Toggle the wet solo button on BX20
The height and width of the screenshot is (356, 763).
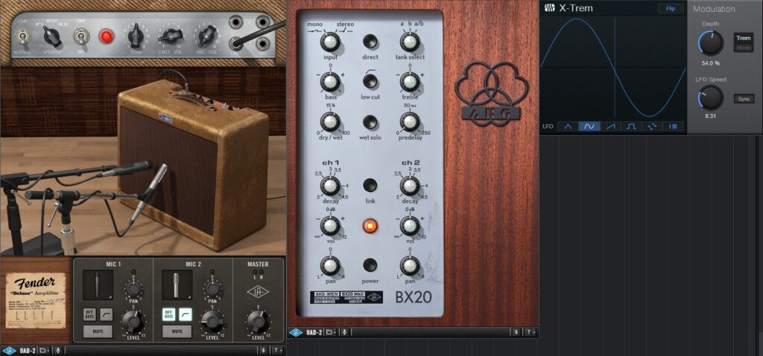pos(370,121)
